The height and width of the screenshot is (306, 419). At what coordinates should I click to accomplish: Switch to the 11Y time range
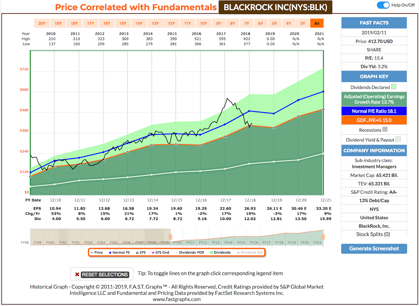187,23
